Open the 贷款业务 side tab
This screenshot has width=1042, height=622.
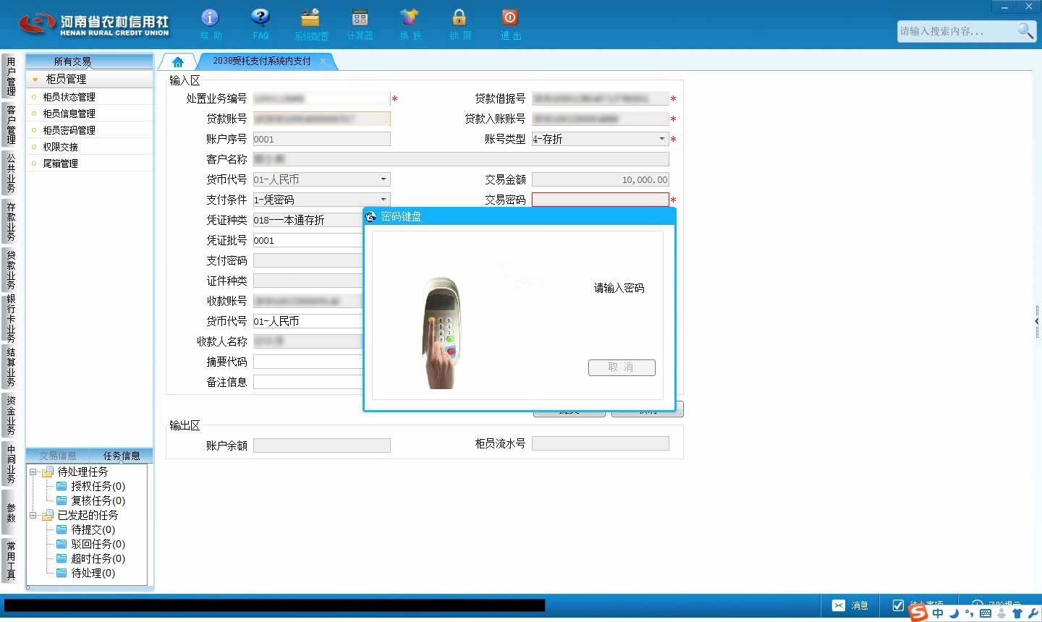coord(10,269)
